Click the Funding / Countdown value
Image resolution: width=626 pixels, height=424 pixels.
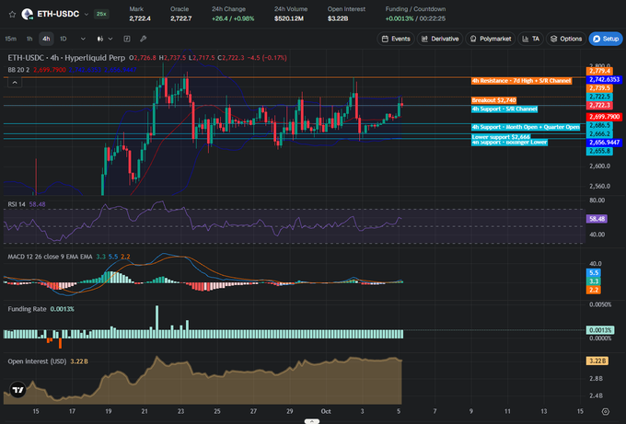click(415, 18)
